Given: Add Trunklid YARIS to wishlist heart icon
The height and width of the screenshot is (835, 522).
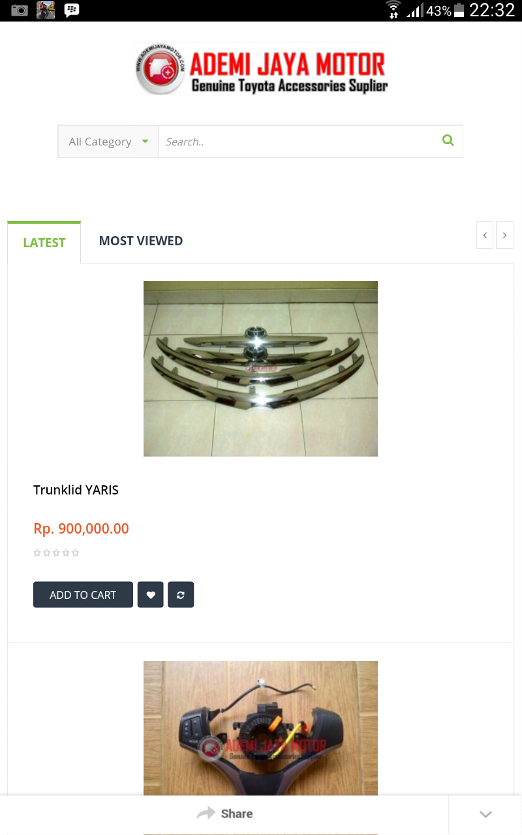Looking at the screenshot, I should tap(151, 595).
